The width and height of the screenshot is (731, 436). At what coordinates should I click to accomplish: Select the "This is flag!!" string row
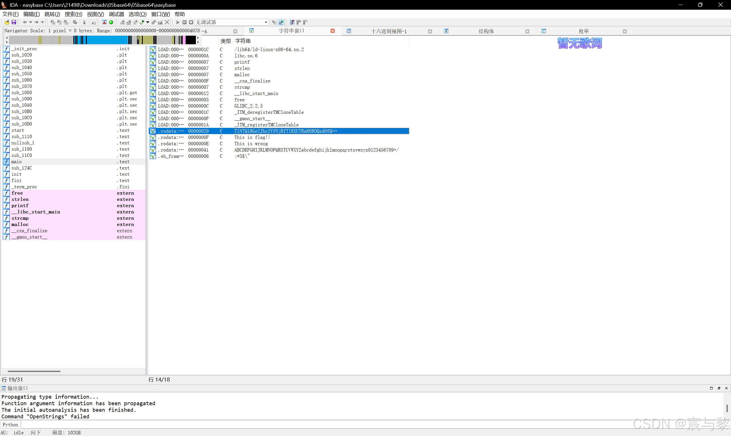[252, 137]
